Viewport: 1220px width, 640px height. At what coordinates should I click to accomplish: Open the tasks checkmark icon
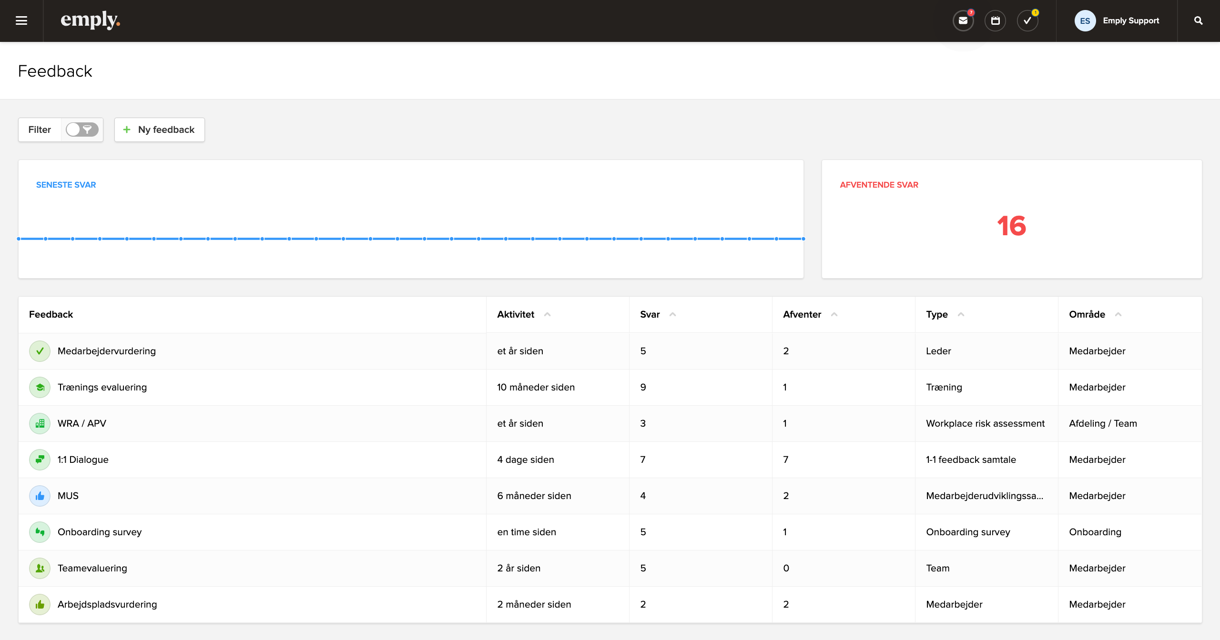pyautogui.click(x=1027, y=20)
